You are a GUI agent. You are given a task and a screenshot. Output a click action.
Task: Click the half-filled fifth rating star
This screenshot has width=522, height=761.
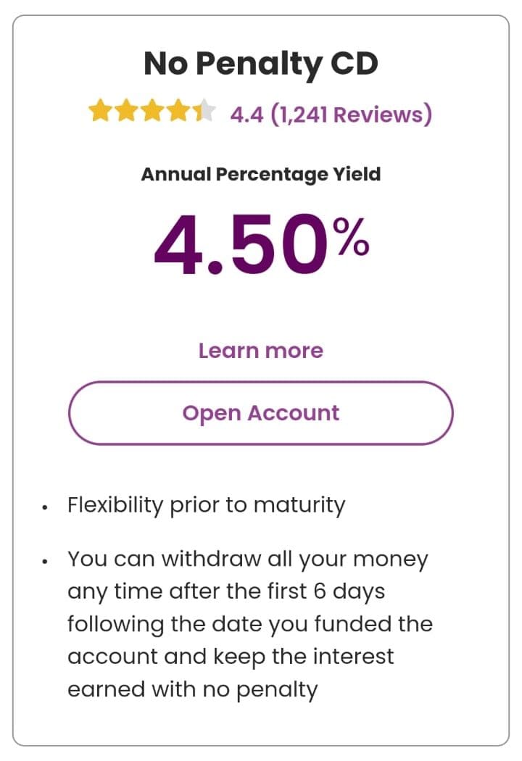(204, 112)
